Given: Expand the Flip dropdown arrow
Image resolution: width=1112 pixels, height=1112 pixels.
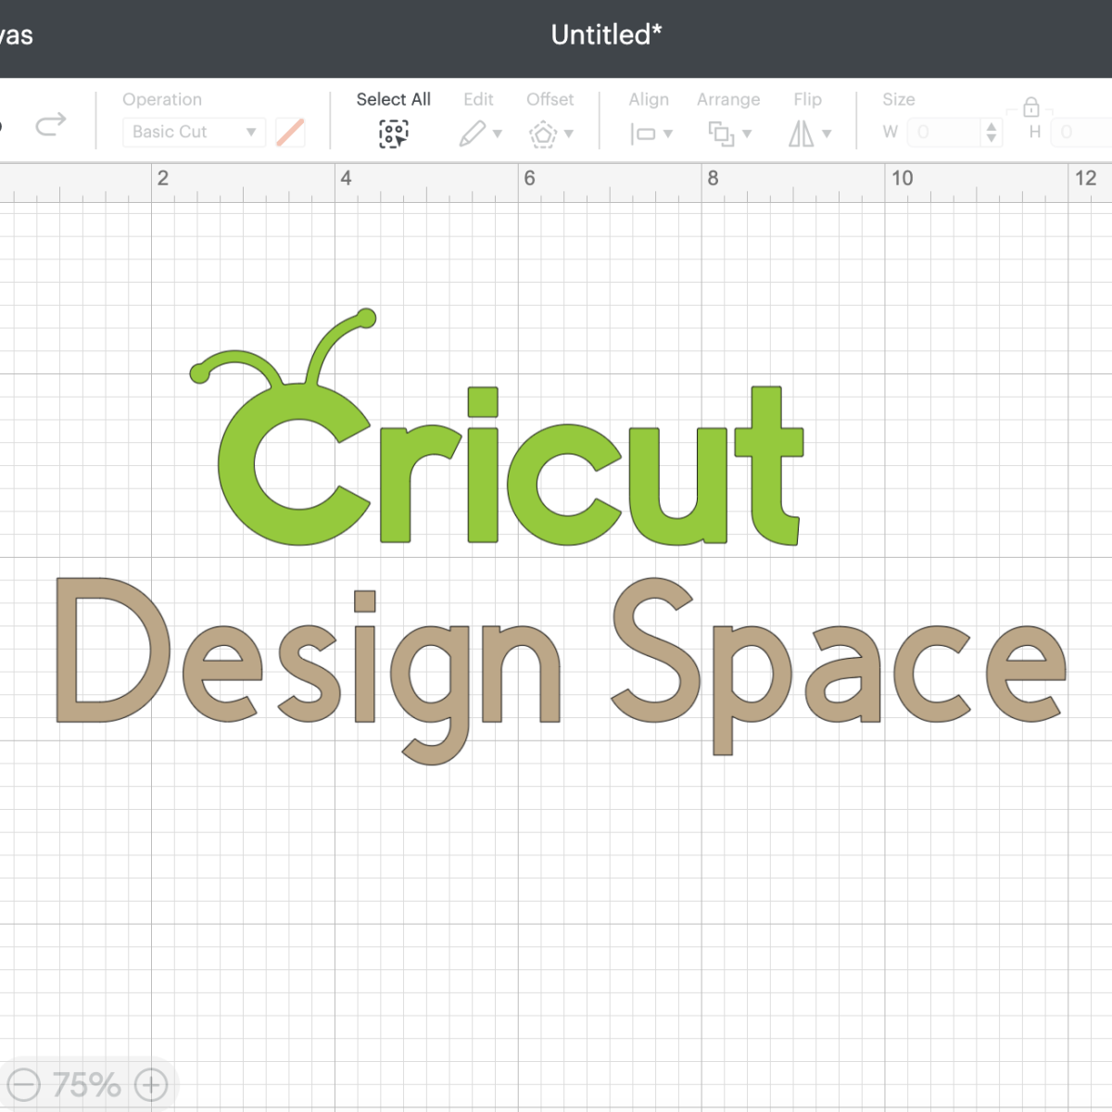Looking at the screenshot, I should tap(827, 134).
